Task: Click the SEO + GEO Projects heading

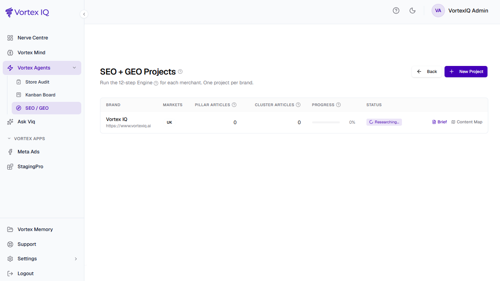Action: tap(138, 72)
